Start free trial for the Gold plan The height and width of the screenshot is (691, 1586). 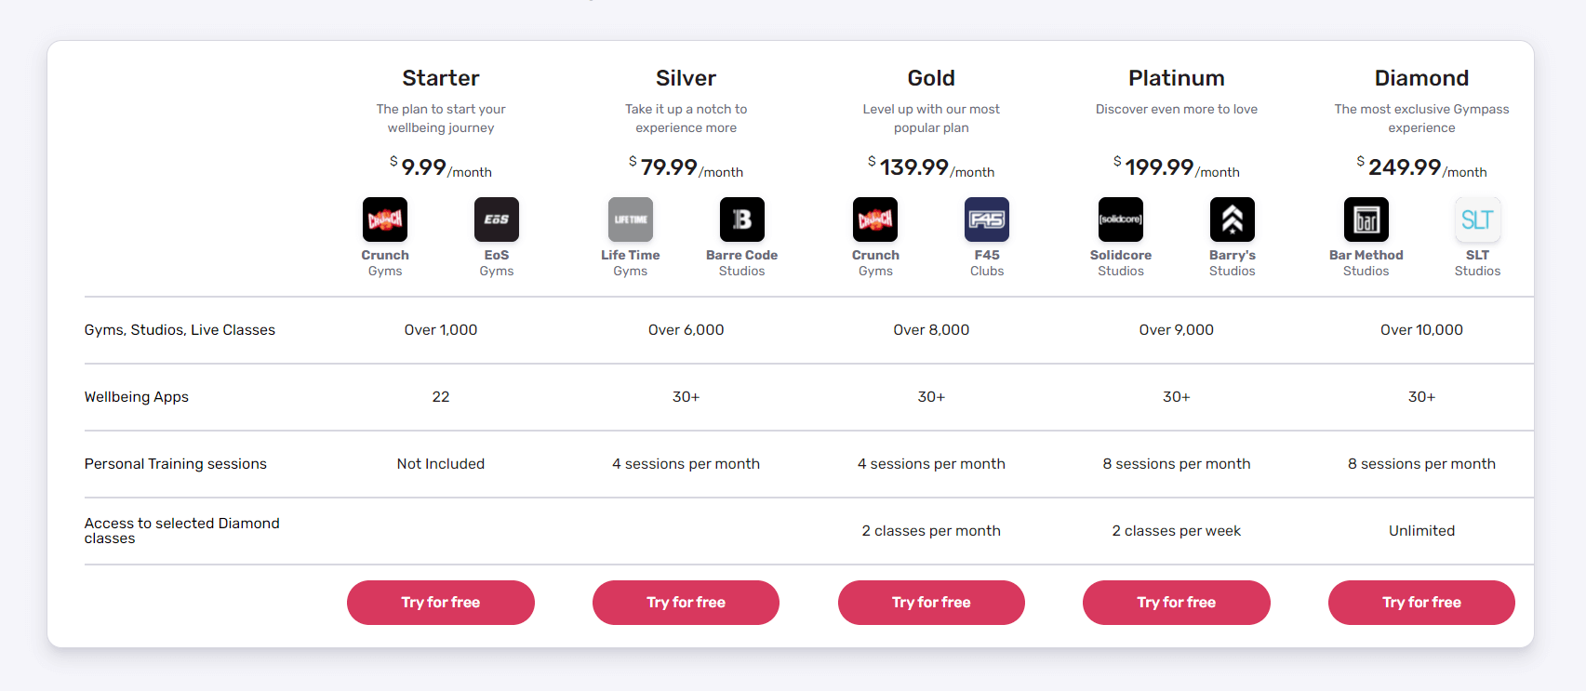(931, 603)
